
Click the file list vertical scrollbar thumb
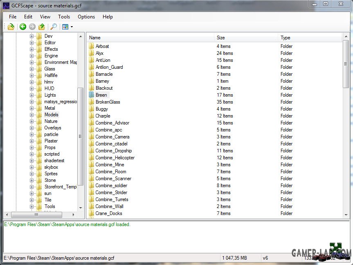tap(346, 64)
